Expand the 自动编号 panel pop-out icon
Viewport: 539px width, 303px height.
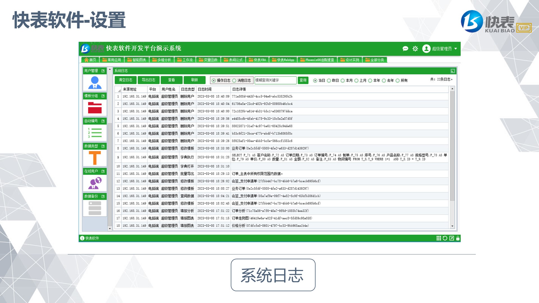click(103, 121)
